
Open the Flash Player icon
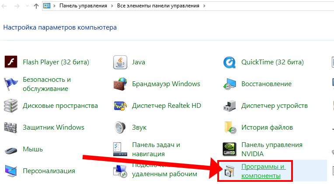point(11,62)
